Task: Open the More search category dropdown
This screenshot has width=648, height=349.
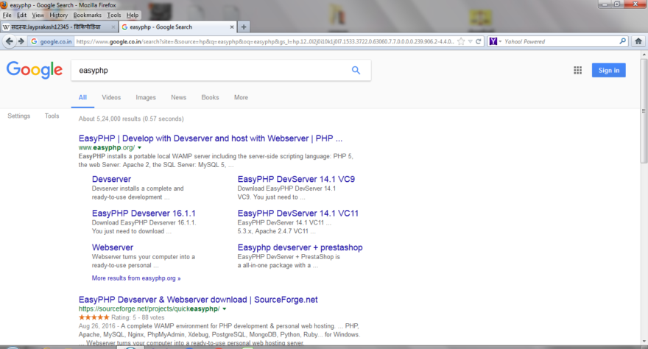Action: (x=241, y=97)
